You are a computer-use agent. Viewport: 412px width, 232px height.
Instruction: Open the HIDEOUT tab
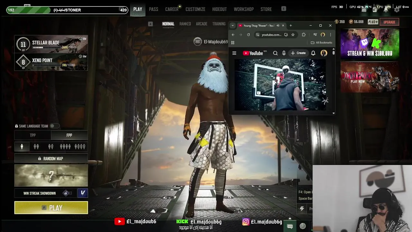[x=220, y=9]
